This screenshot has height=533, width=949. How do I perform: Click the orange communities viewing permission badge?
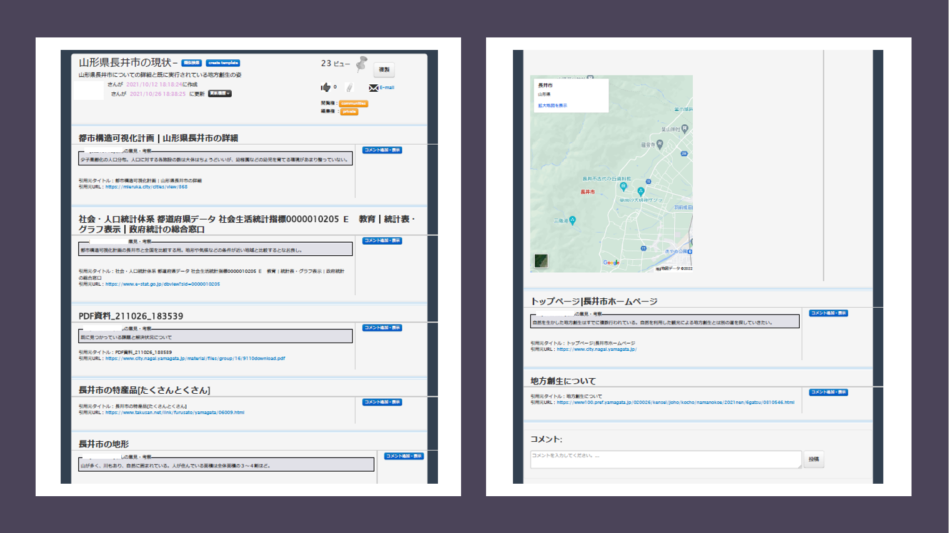(354, 104)
